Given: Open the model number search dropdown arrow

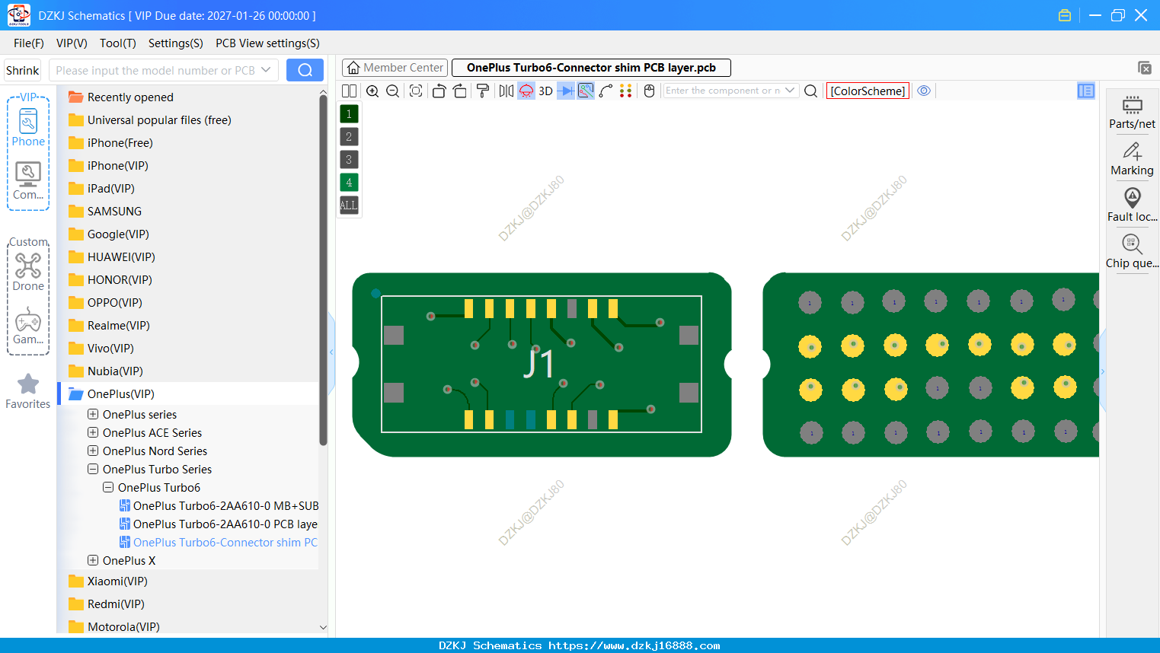Looking at the screenshot, I should (x=266, y=70).
